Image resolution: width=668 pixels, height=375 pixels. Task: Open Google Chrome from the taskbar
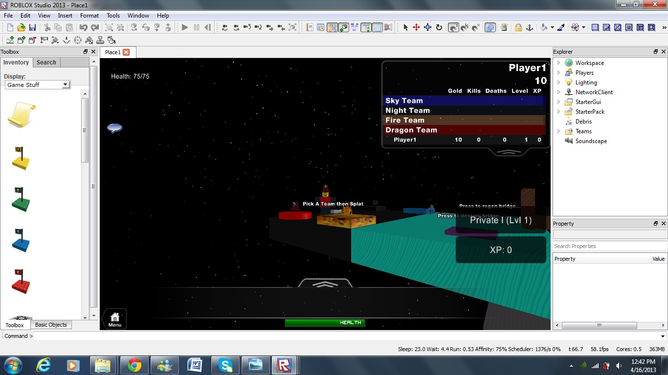click(x=134, y=365)
